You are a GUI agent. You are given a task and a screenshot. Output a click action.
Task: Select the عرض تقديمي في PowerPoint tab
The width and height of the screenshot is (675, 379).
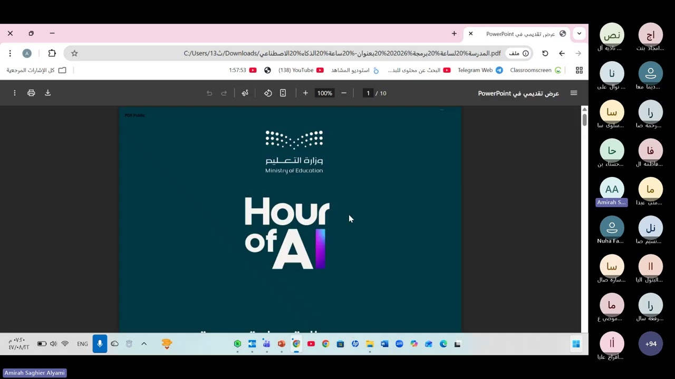518,34
